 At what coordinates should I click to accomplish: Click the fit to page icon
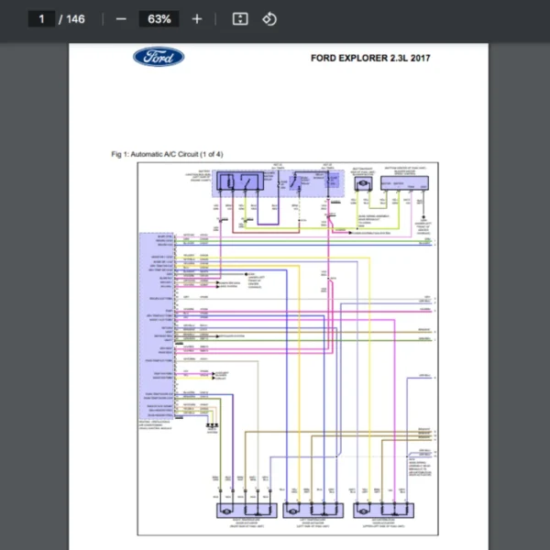(x=240, y=19)
